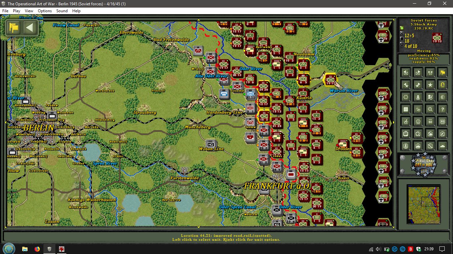Click the 5.Shock Army formation name

tap(423, 24)
